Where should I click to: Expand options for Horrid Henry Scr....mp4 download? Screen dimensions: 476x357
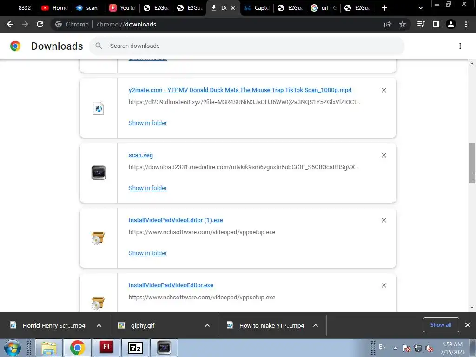point(99,325)
